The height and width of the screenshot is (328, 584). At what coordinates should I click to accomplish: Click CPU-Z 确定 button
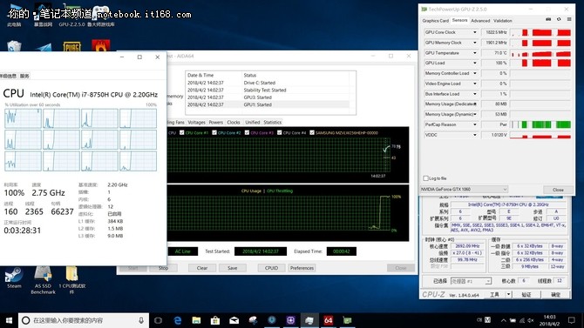[x=556, y=295]
